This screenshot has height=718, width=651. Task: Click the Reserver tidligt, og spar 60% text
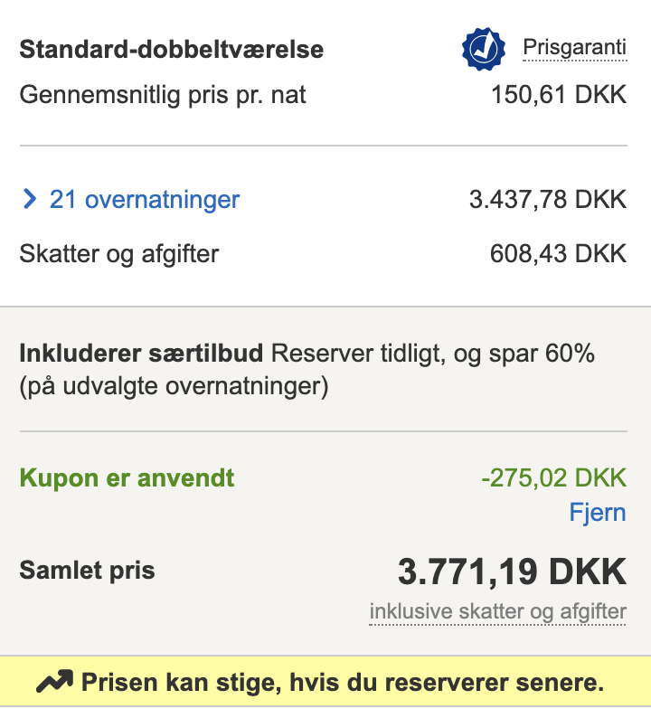point(432,354)
